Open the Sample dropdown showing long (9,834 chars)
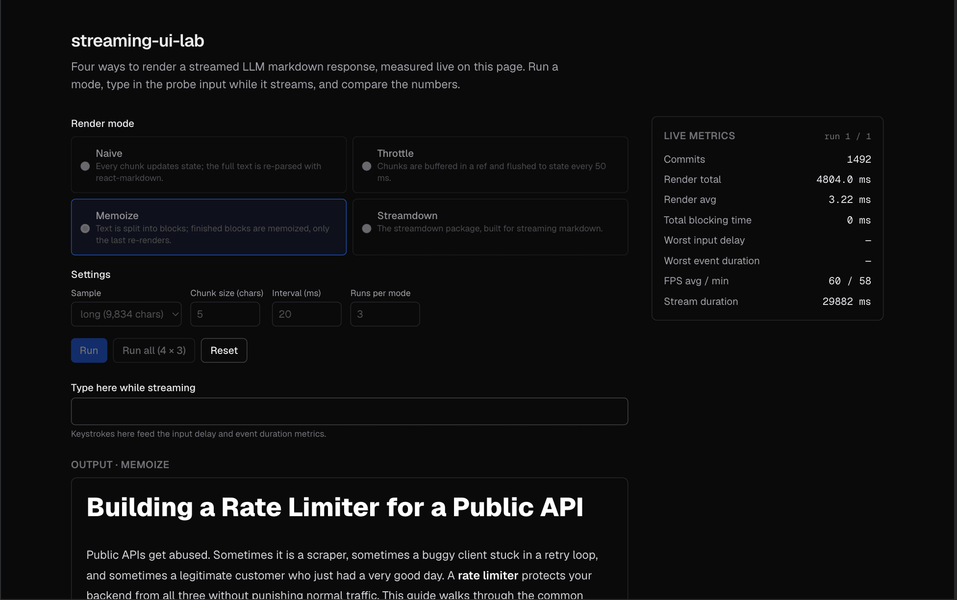 (126, 314)
